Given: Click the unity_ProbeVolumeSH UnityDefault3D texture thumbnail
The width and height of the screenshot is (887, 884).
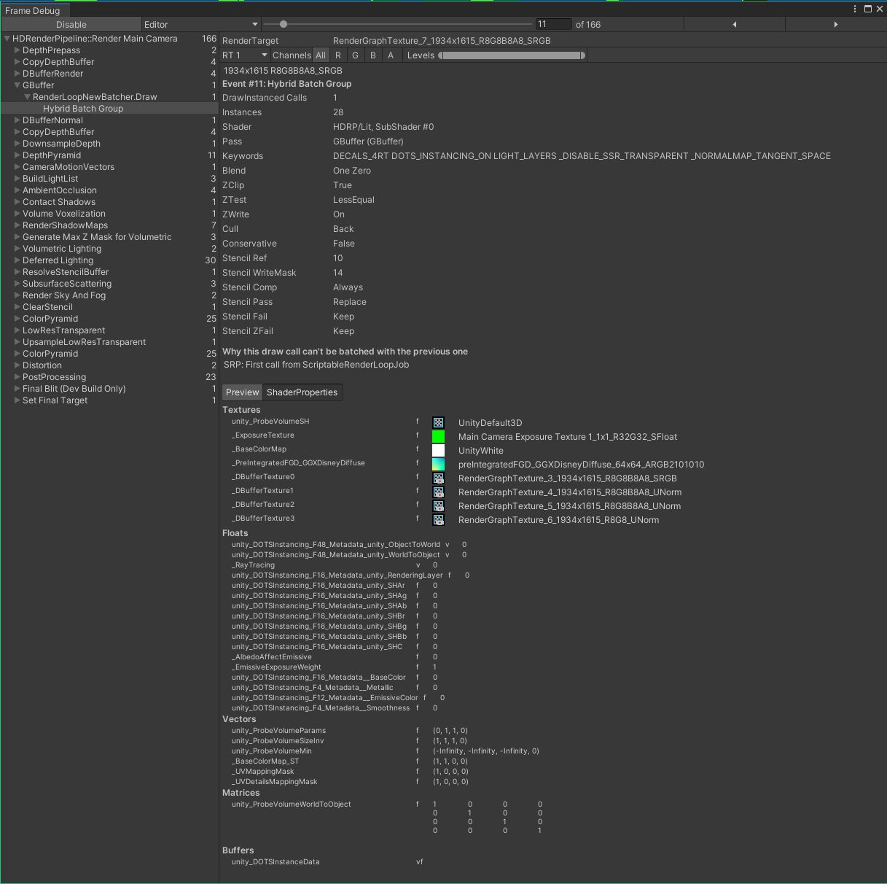Looking at the screenshot, I should pos(438,422).
